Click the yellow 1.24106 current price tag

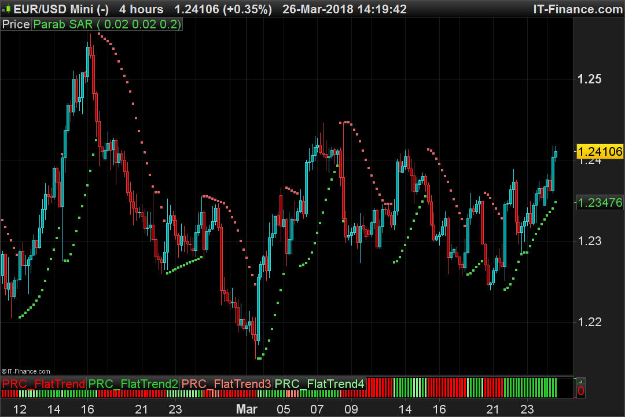(x=600, y=152)
